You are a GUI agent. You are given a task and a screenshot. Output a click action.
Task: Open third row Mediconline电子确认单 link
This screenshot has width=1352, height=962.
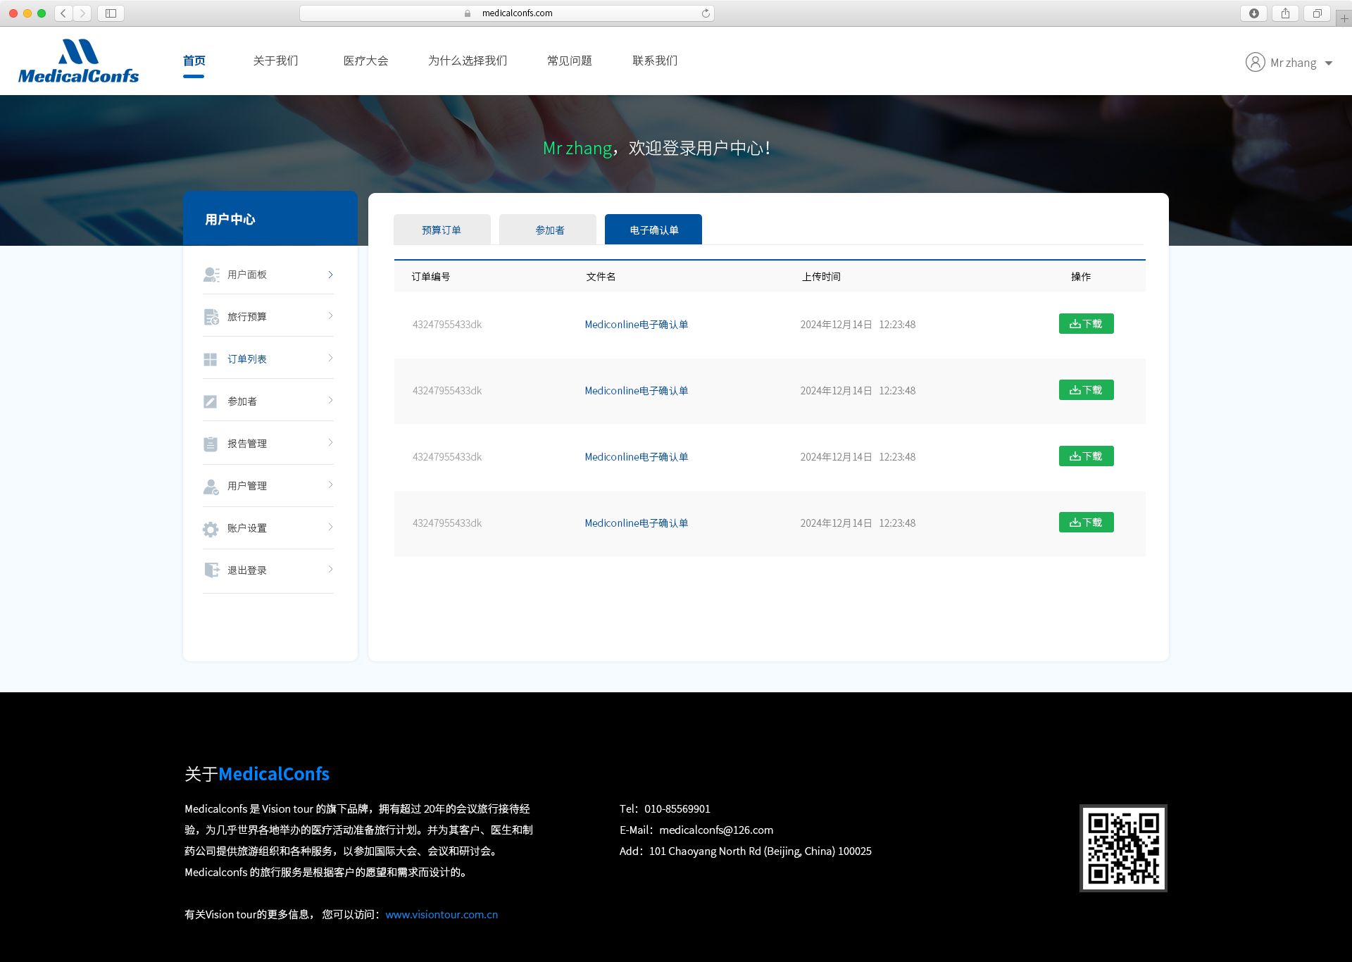click(637, 457)
